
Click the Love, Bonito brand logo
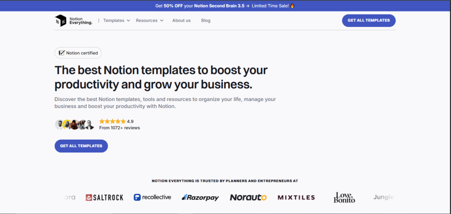point(344,197)
